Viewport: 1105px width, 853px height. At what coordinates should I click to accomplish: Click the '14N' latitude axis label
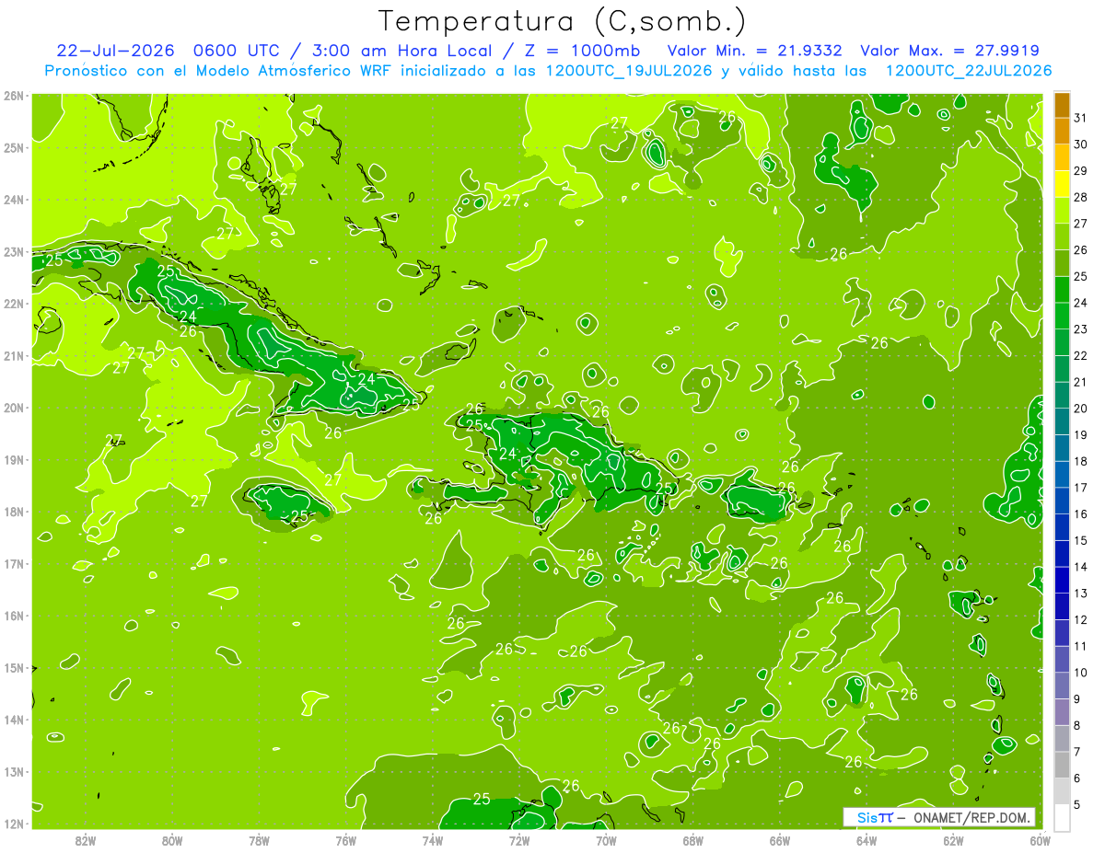coord(14,720)
